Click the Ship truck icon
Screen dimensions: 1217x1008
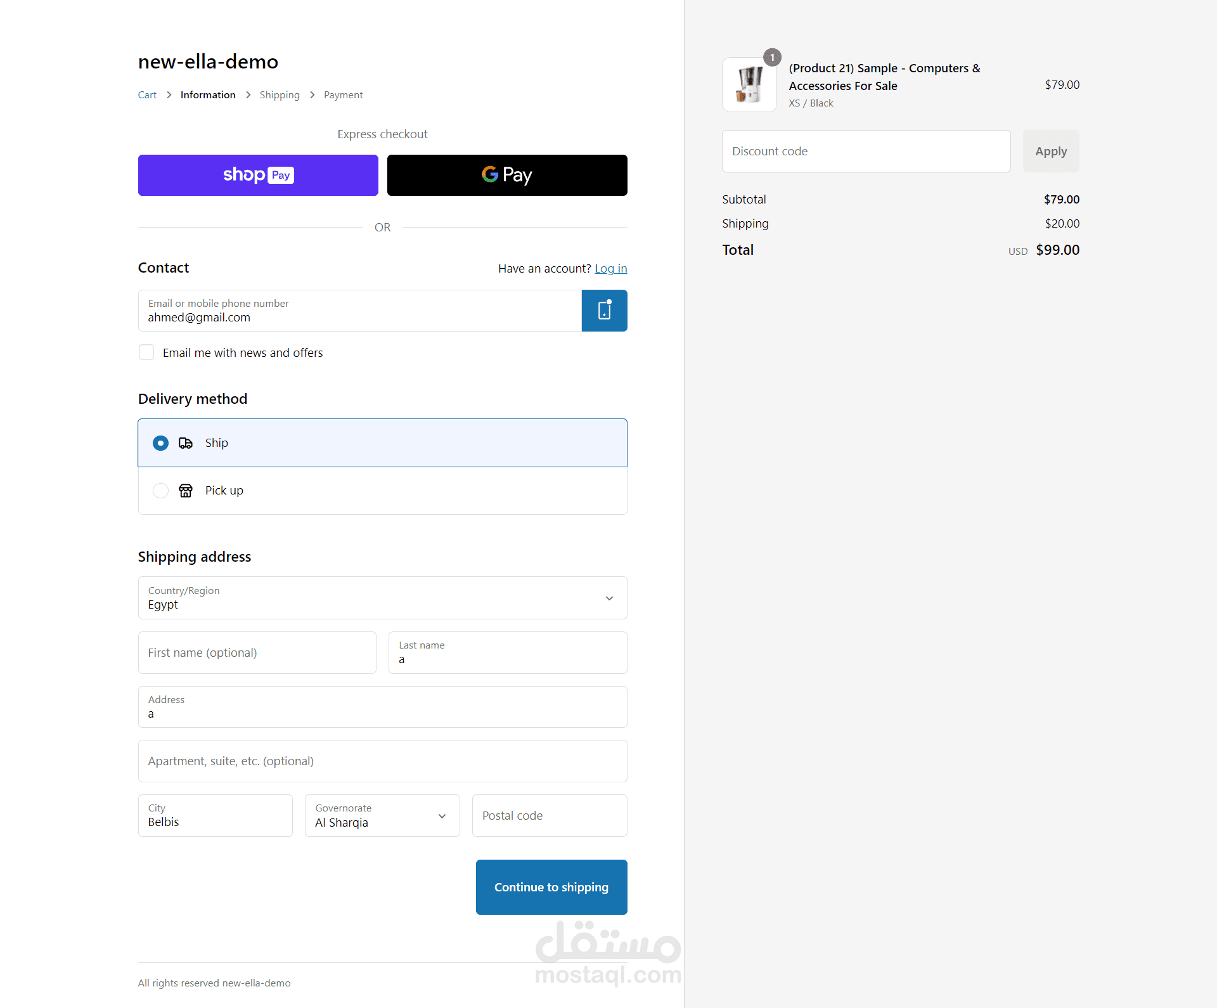pos(186,443)
